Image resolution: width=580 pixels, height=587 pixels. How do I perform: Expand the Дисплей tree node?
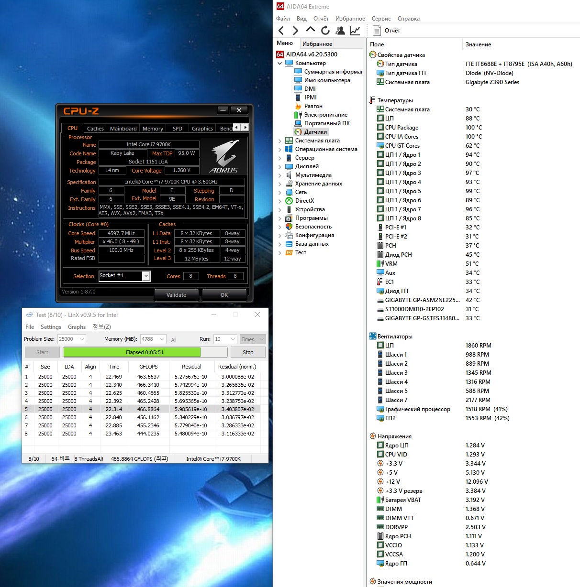pos(280,166)
